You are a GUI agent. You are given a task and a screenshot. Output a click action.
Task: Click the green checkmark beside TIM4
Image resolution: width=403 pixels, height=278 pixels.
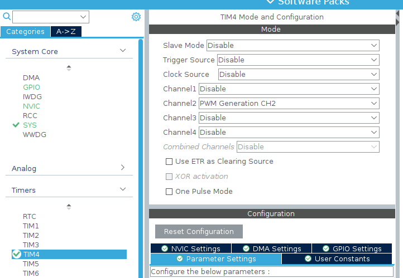click(x=16, y=254)
